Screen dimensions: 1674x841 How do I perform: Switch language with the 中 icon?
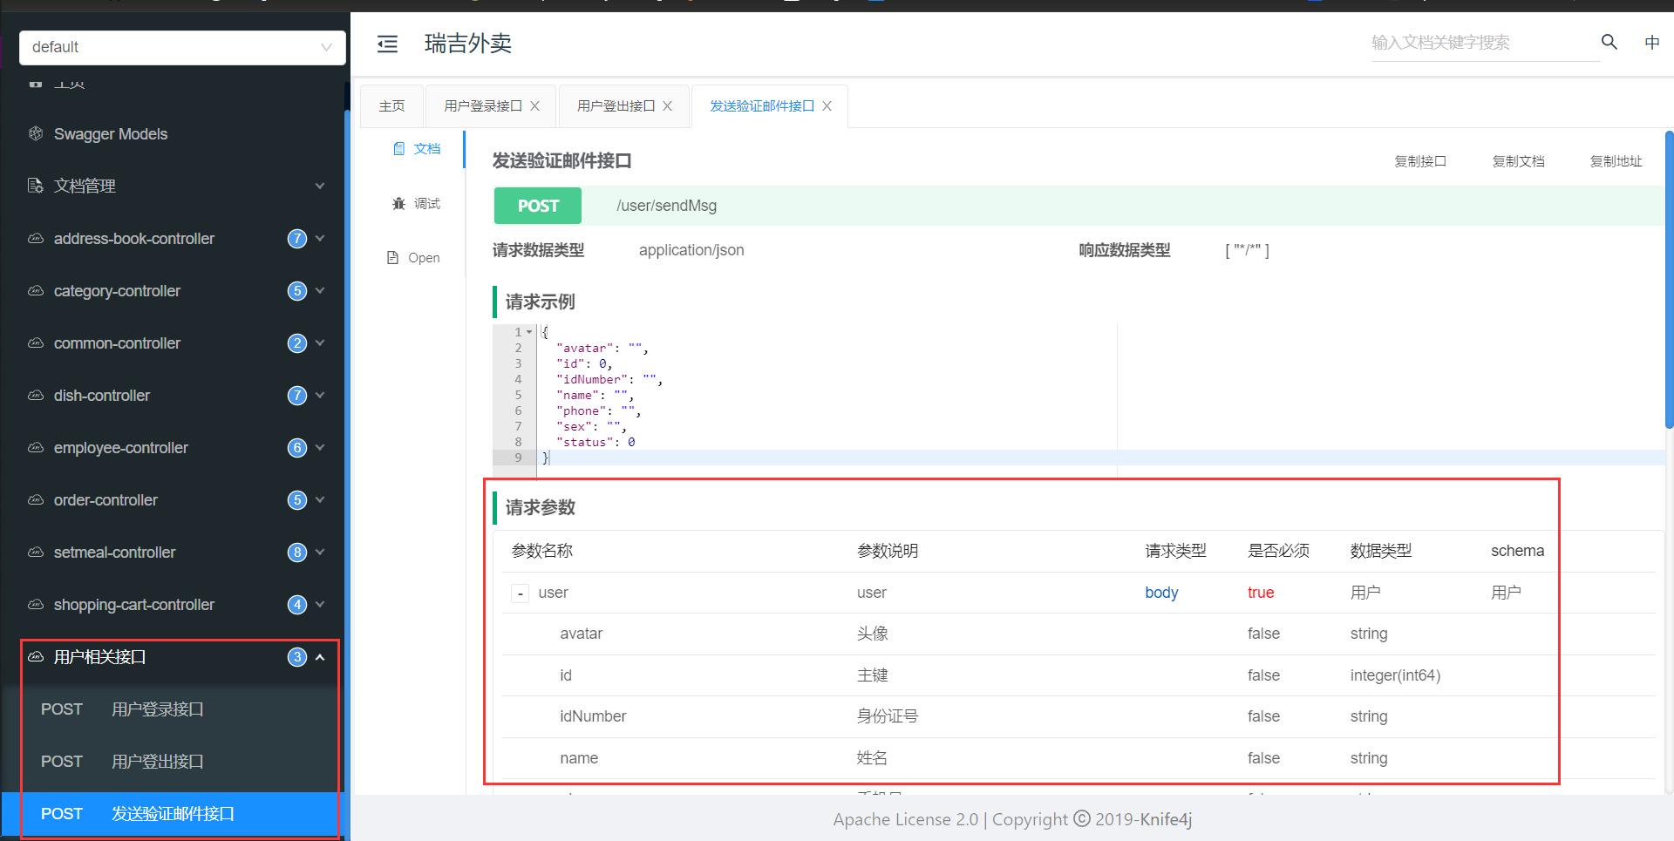(x=1652, y=42)
